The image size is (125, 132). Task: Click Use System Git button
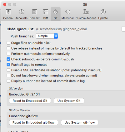click(69, 101)
